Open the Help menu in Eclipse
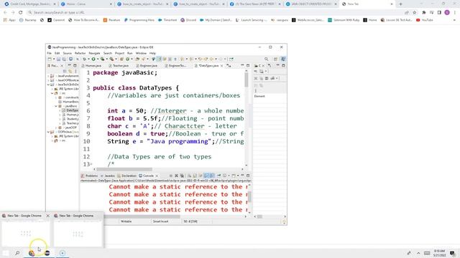 [x=152, y=53]
